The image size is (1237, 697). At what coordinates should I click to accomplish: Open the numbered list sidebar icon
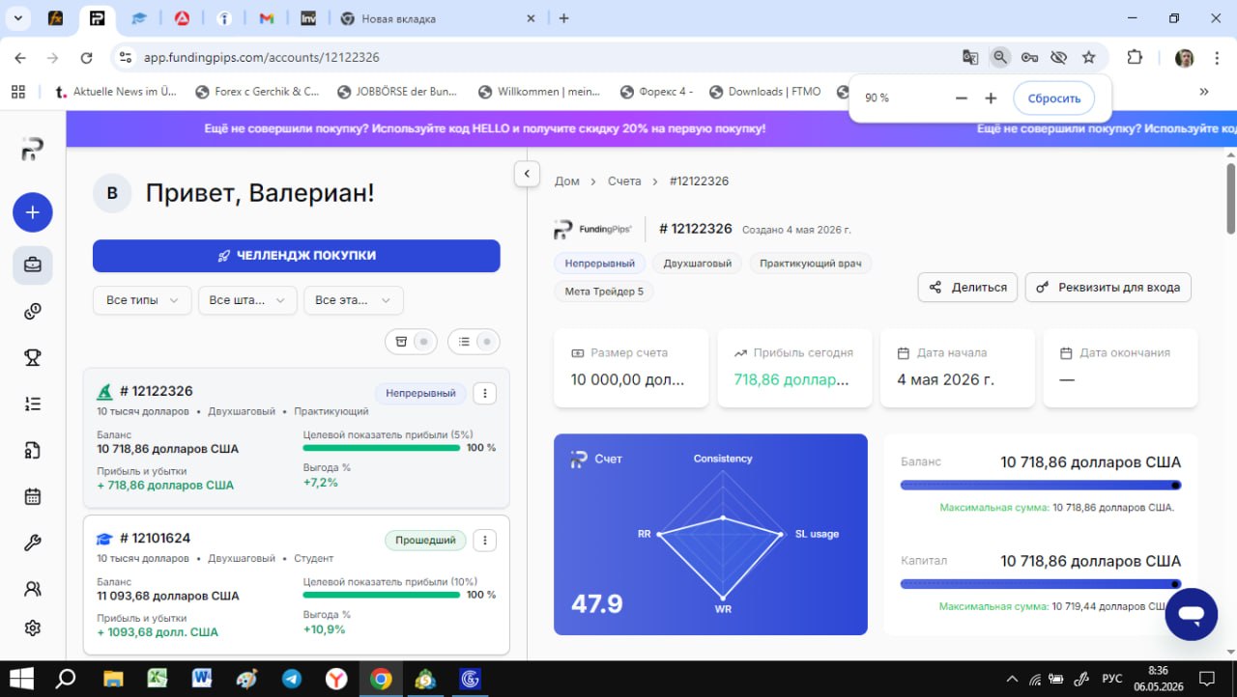pos(33,404)
